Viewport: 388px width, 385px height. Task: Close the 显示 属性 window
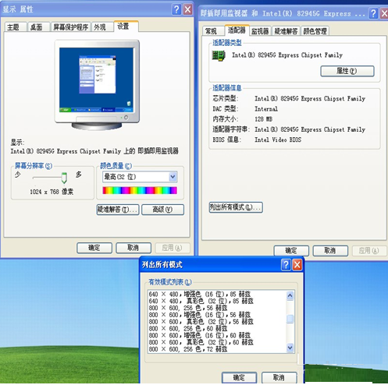point(187,9)
